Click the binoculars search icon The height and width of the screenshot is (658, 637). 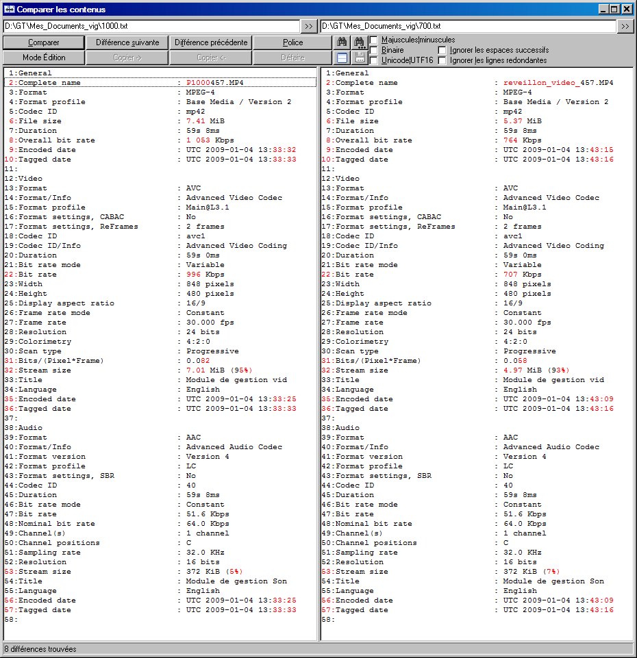coord(342,42)
